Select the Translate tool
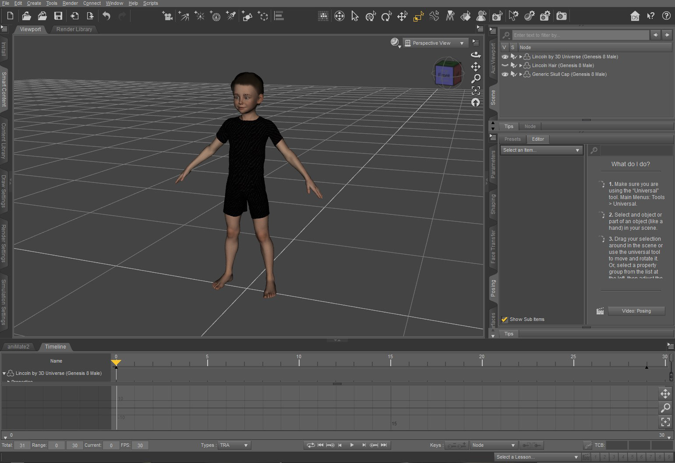 pyautogui.click(x=402, y=17)
